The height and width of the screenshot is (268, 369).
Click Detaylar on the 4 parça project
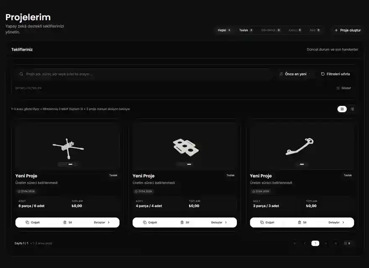(x=219, y=222)
